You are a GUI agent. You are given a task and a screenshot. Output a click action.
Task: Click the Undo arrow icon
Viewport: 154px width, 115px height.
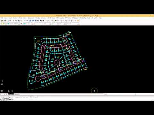[x=25, y=21]
